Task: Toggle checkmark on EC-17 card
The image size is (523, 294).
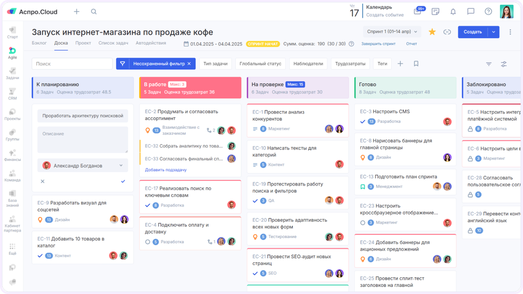Action: [x=148, y=205]
